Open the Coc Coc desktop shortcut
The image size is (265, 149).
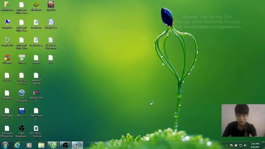click(7, 77)
